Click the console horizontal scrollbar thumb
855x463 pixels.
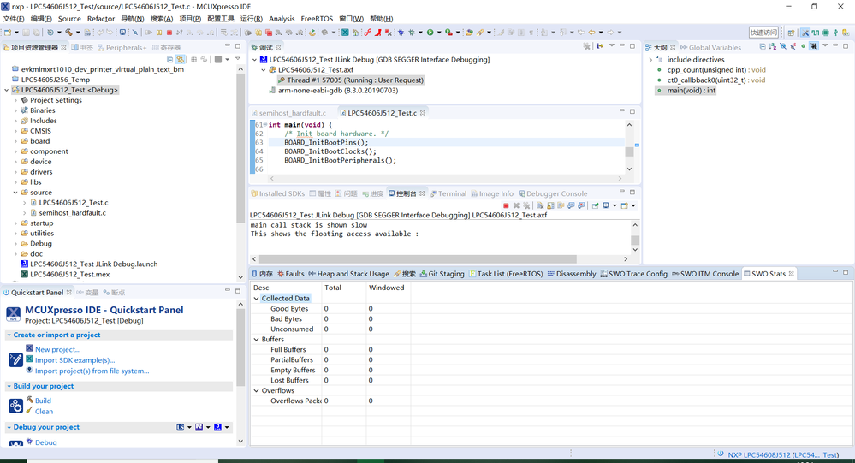[417, 259]
